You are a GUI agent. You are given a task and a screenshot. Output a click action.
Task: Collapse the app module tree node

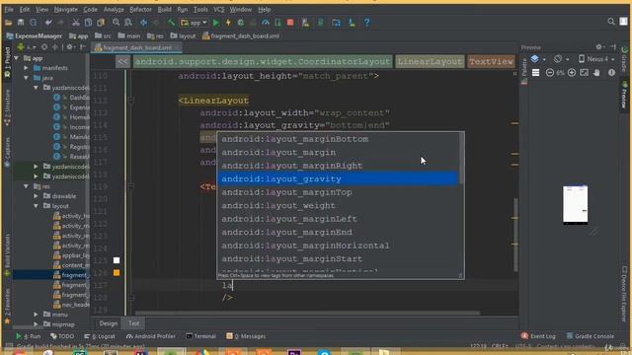point(17,58)
